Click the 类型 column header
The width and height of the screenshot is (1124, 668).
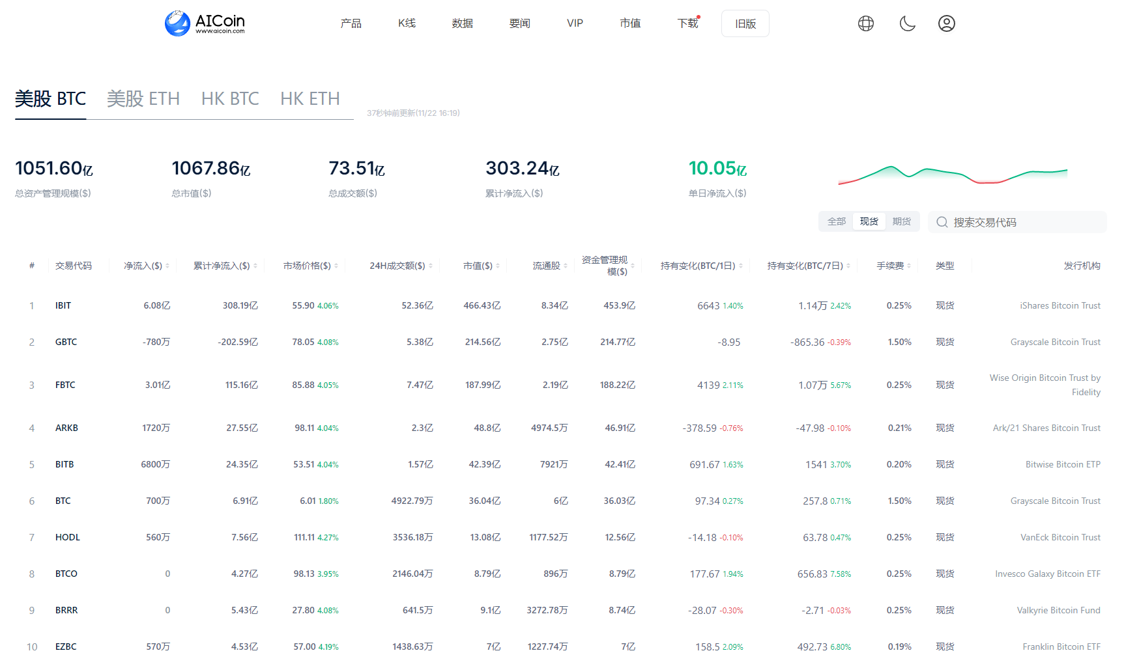tap(945, 266)
